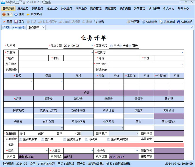Viewport: 195px width, 167px height.
Task: Click the 保存 (save) disk icon
Action: coord(16,22)
